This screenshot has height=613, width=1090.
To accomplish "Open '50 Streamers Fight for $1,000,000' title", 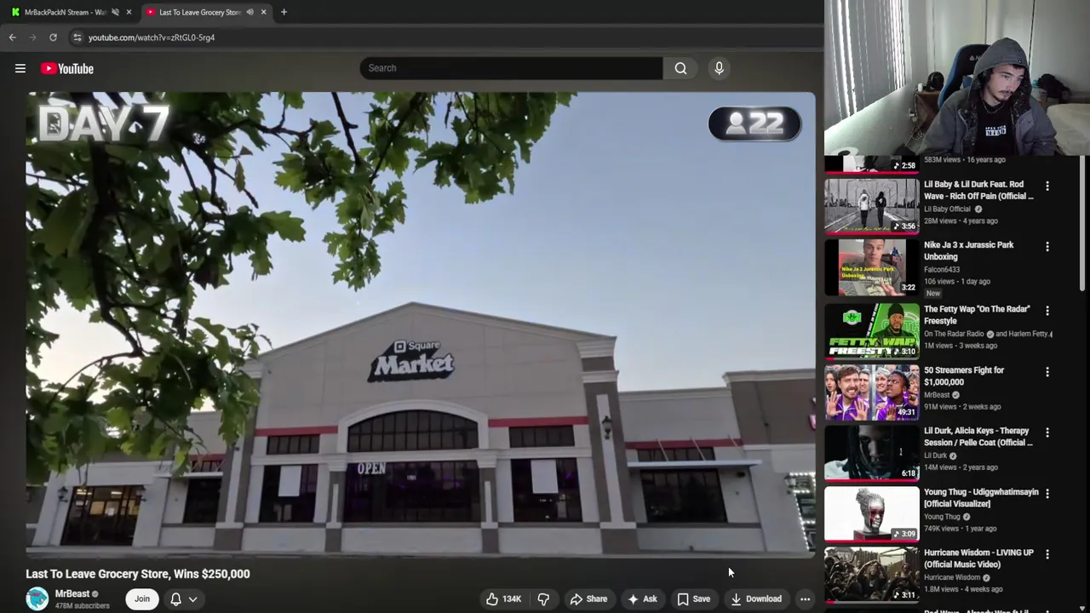I will click(964, 376).
